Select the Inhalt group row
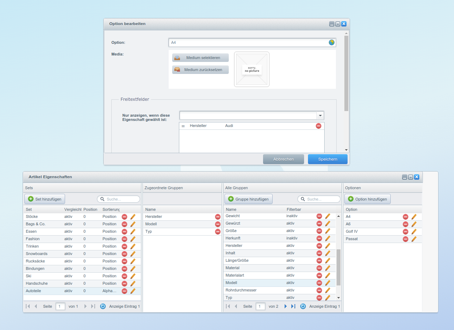The image size is (454, 330). 280,253
